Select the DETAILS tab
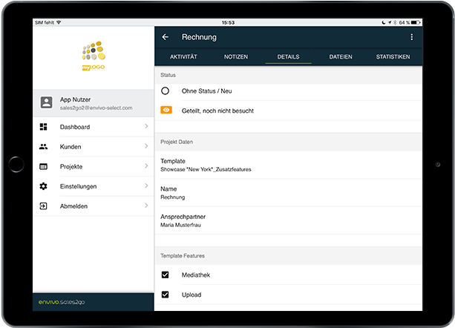This screenshot has height=328, width=455. point(288,56)
